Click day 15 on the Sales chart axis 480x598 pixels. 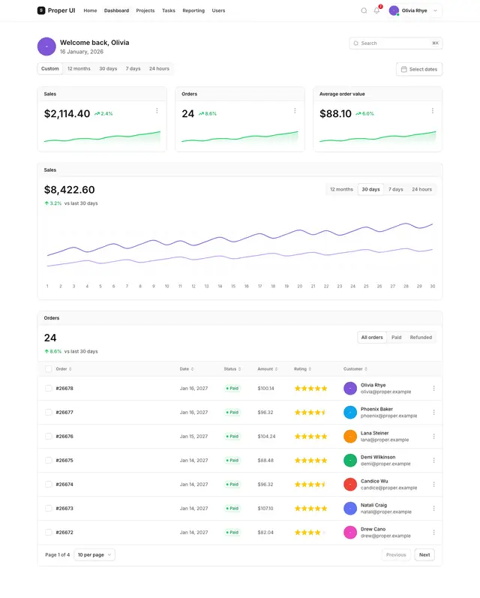tap(233, 286)
